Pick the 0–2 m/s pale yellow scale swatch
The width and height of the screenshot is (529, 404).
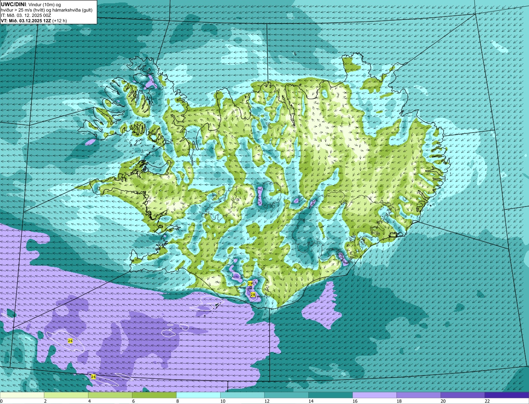pos(22,395)
